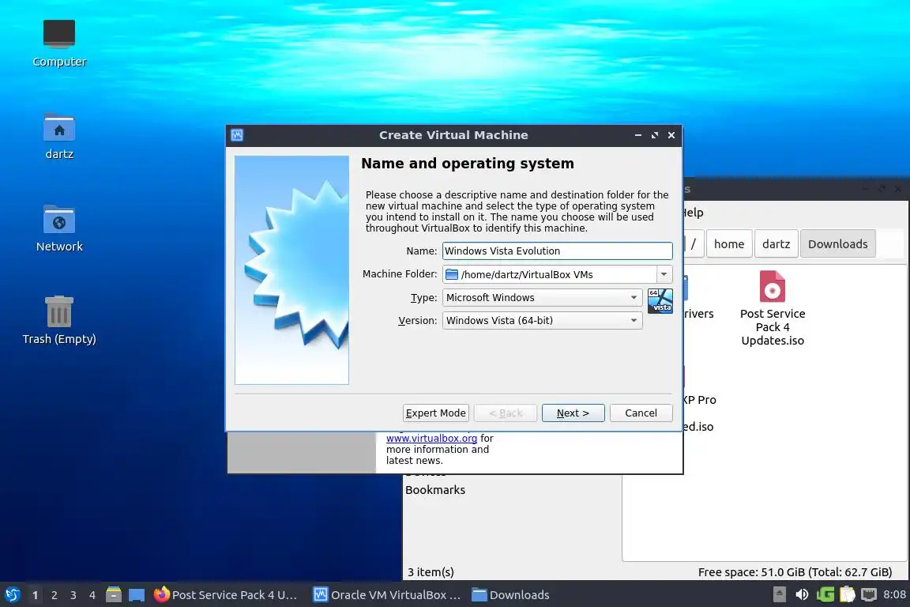Close the Create Virtual Machine dialog
Viewport: 910px width, 607px height.
[671, 135]
